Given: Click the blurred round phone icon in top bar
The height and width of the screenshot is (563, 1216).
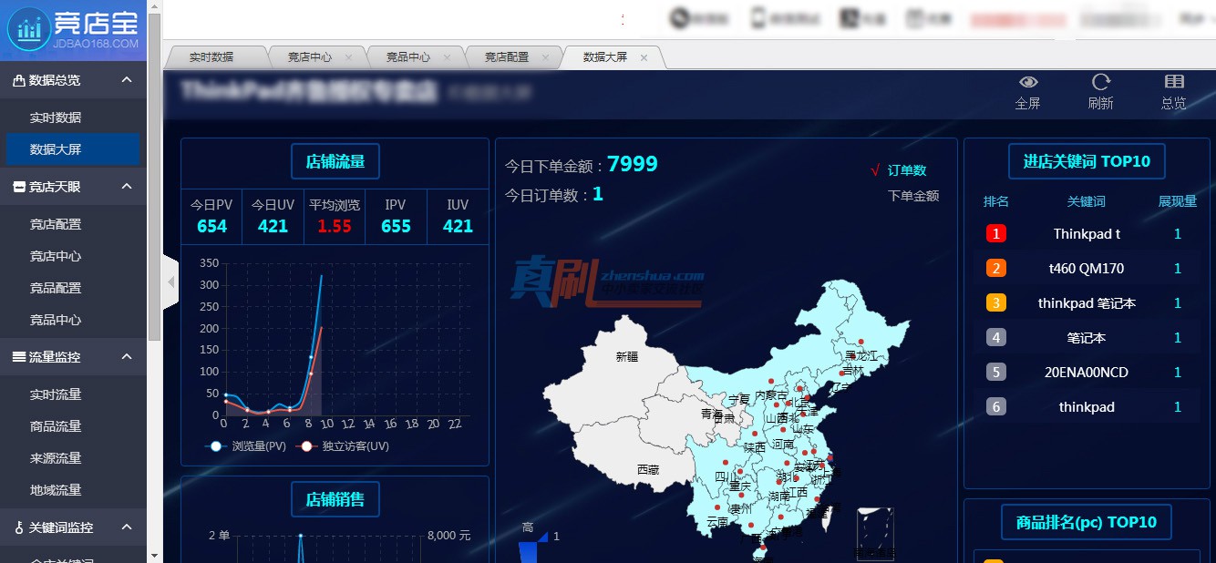Looking at the screenshot, I should point(680,18).
